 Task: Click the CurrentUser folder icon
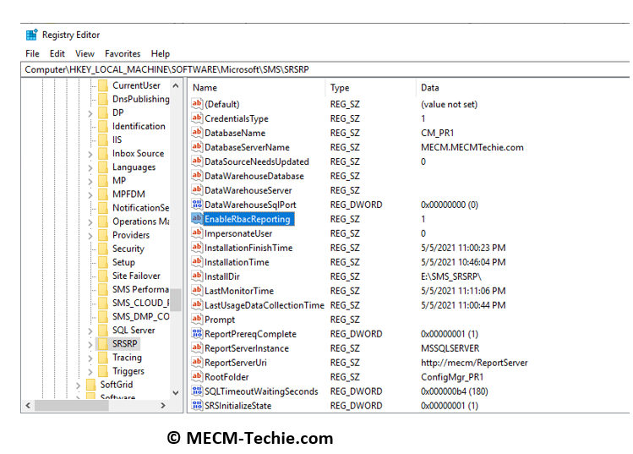103,85
